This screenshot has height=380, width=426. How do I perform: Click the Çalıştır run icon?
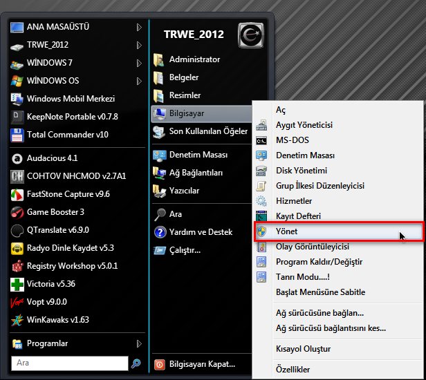[160, 250]
